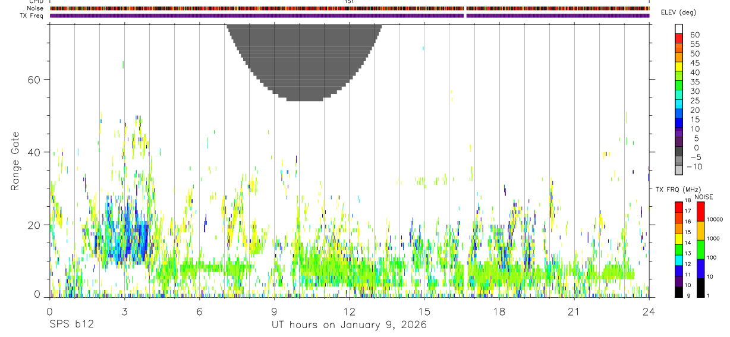730x337 pixels.
Task: Click the dark gray shaded region in plot
Action: tap(304, 62)
